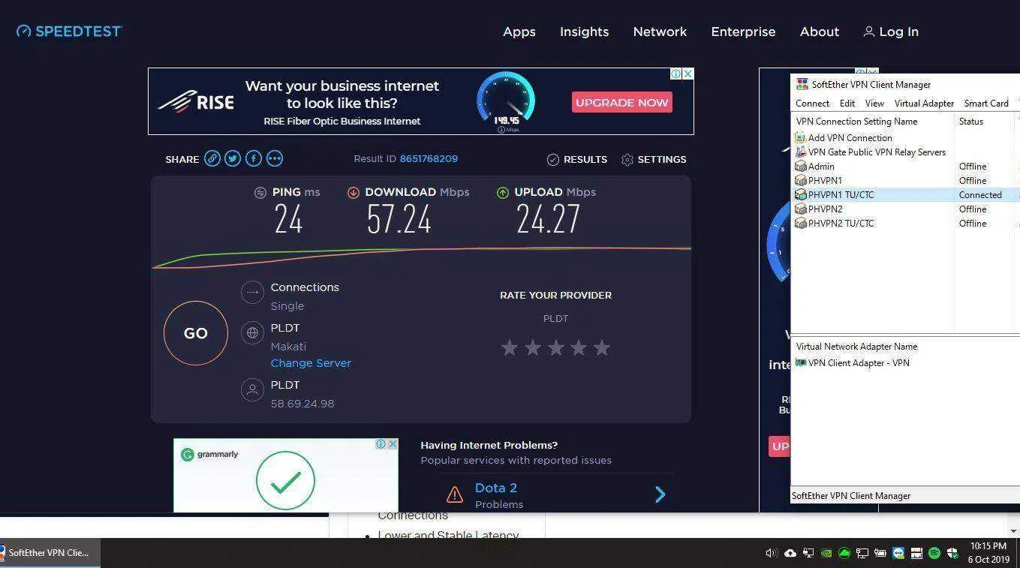Screen dimensions: 1020x568
Task: Click the IP address 58.69.24.98
Action: coord(302,404)
